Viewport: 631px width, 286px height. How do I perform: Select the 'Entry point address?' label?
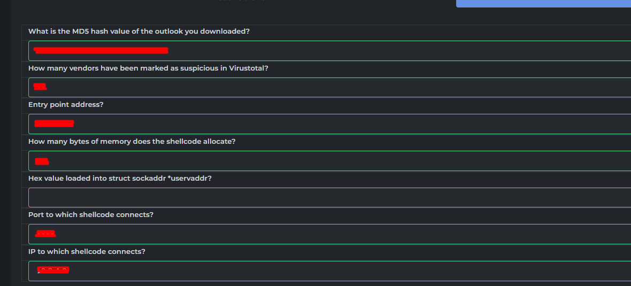66,105
